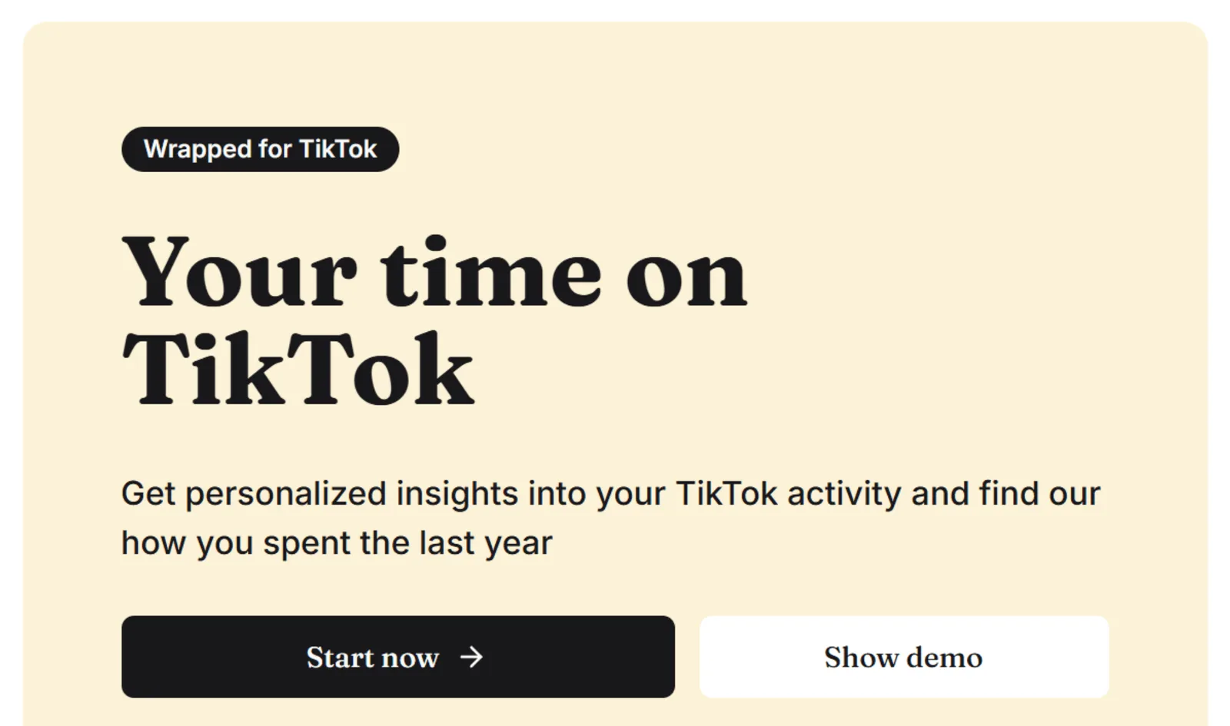Click the word "demo" in the white button
The image size is (1230, 726).
944,658
